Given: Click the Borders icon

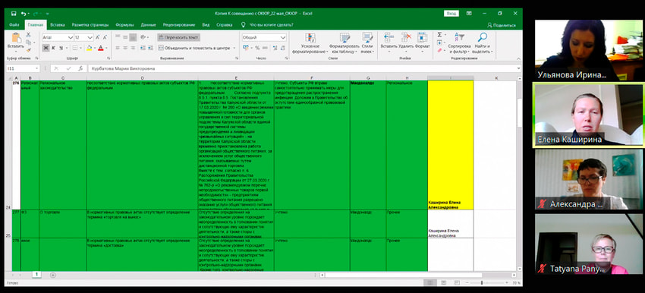Looking at the screenshot, I should [x=75, y=48].
